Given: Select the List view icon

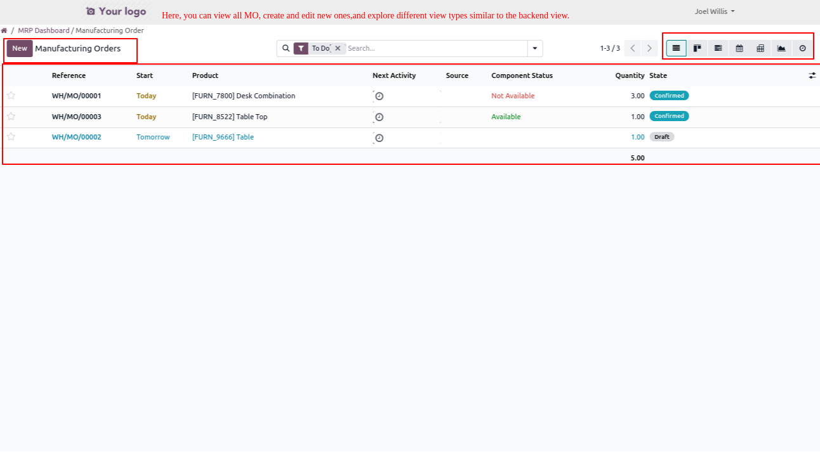Looking at the screenshot, I should 676,48.
